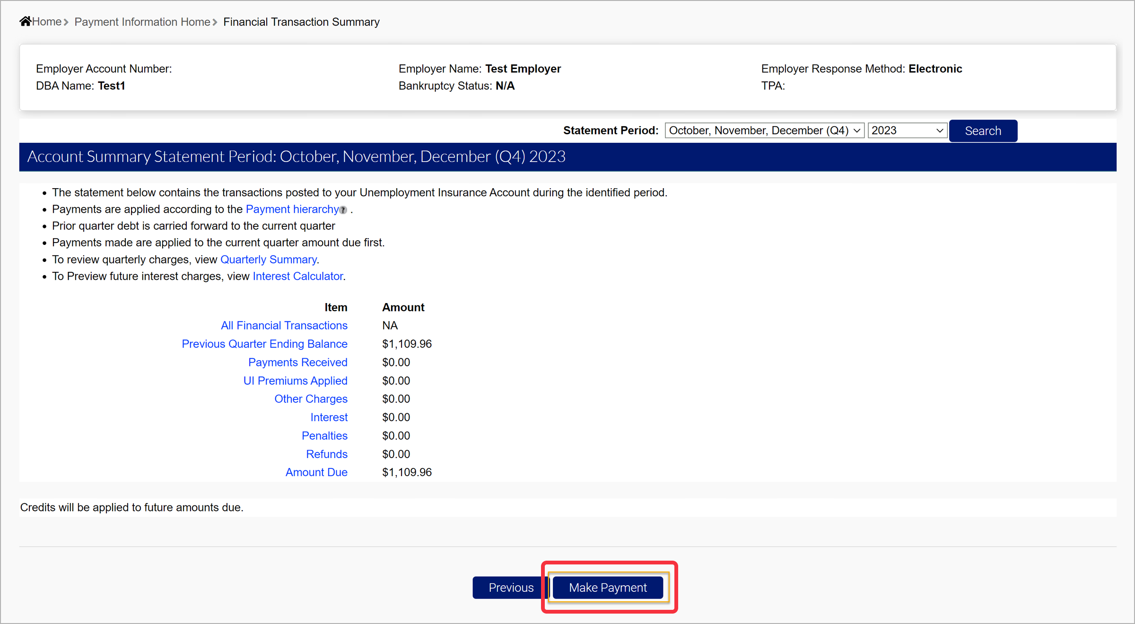View All Financial Transactions

pos(284,326)
